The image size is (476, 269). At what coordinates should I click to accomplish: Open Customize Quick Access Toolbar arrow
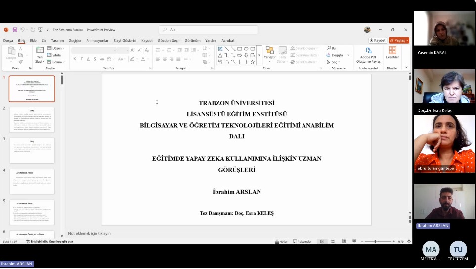tap(47, 30)
